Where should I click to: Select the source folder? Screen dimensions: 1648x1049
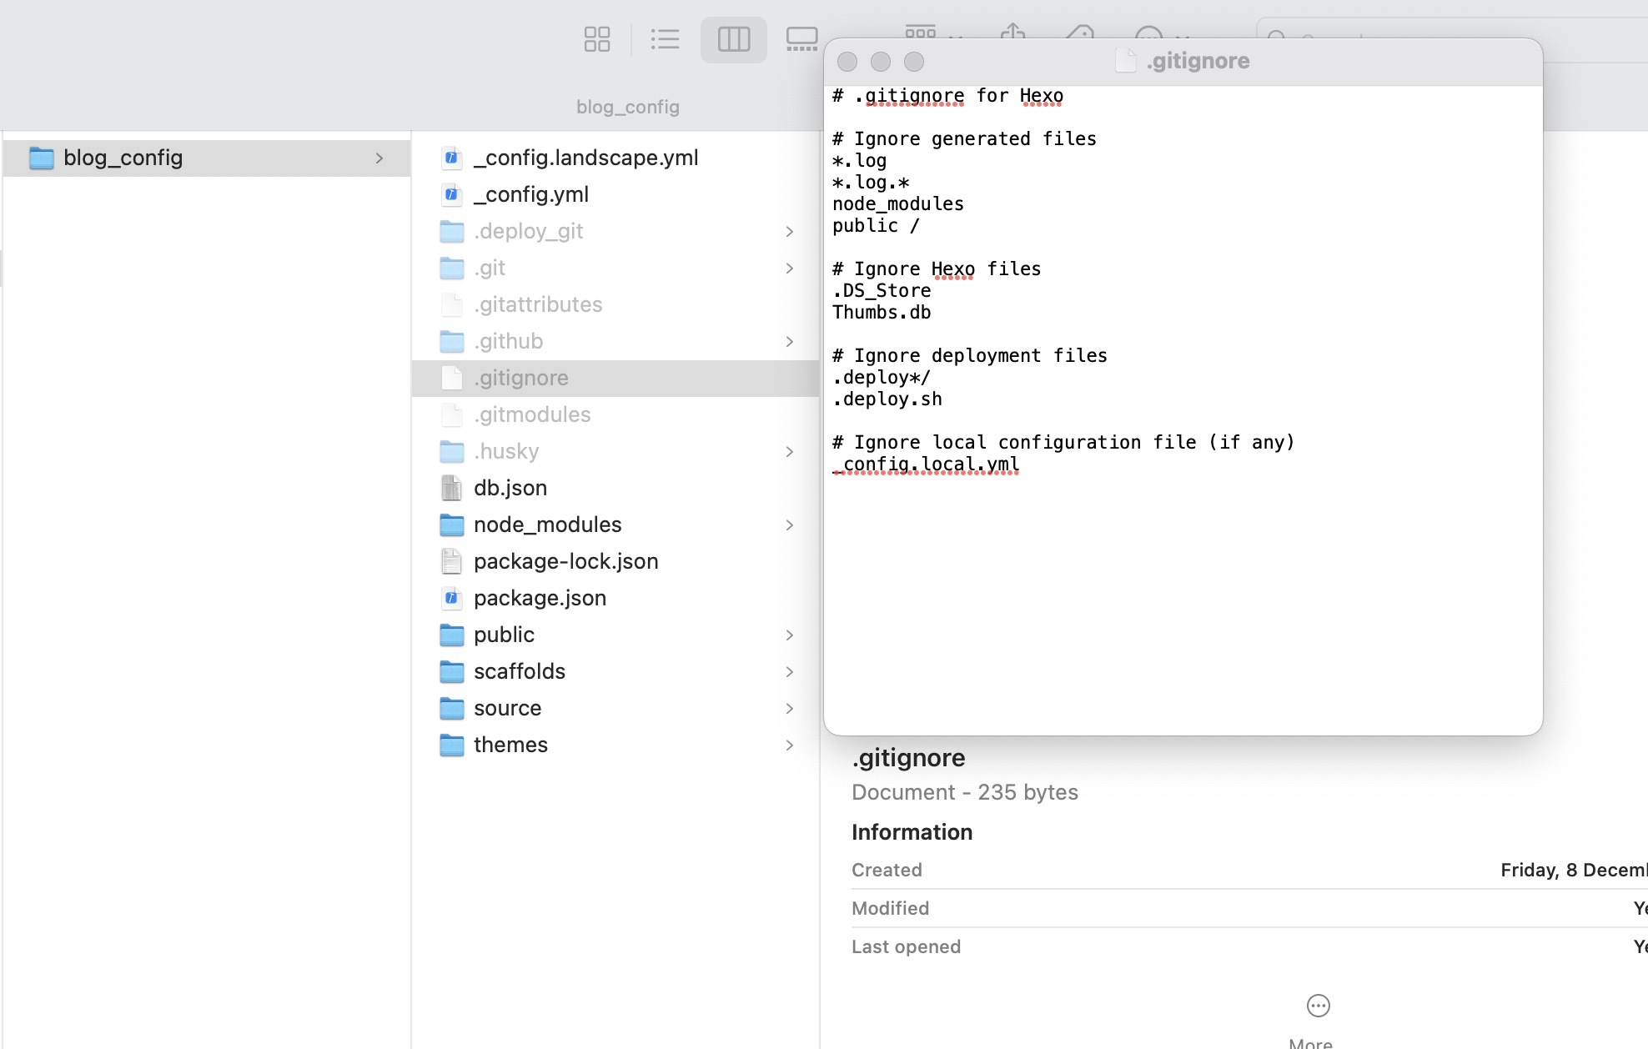tap(507, 708)
